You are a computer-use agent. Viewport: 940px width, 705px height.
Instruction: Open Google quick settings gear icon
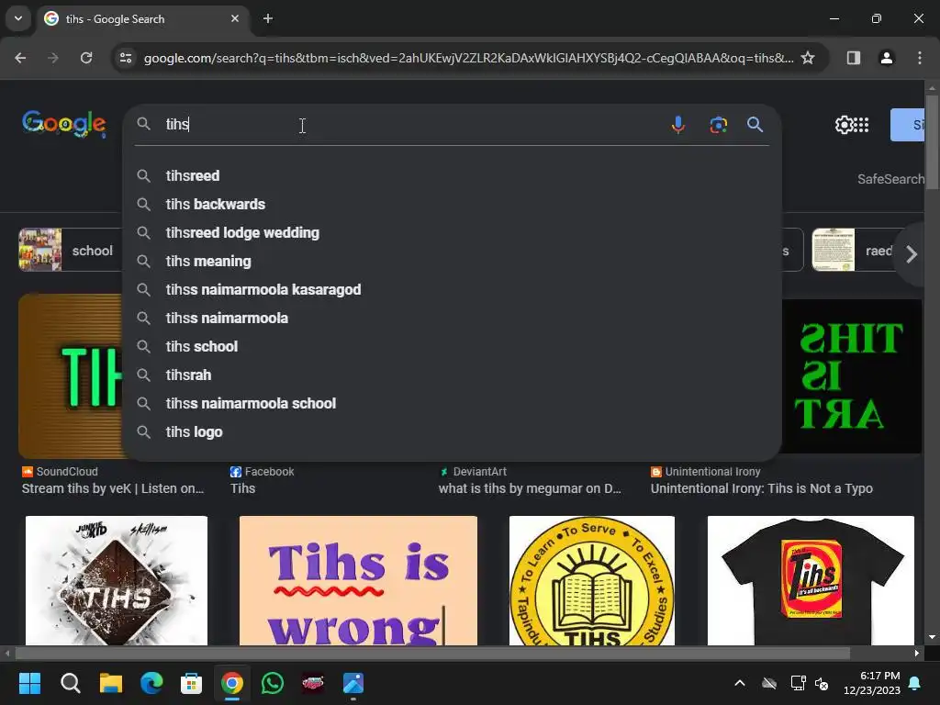point(845,125)
